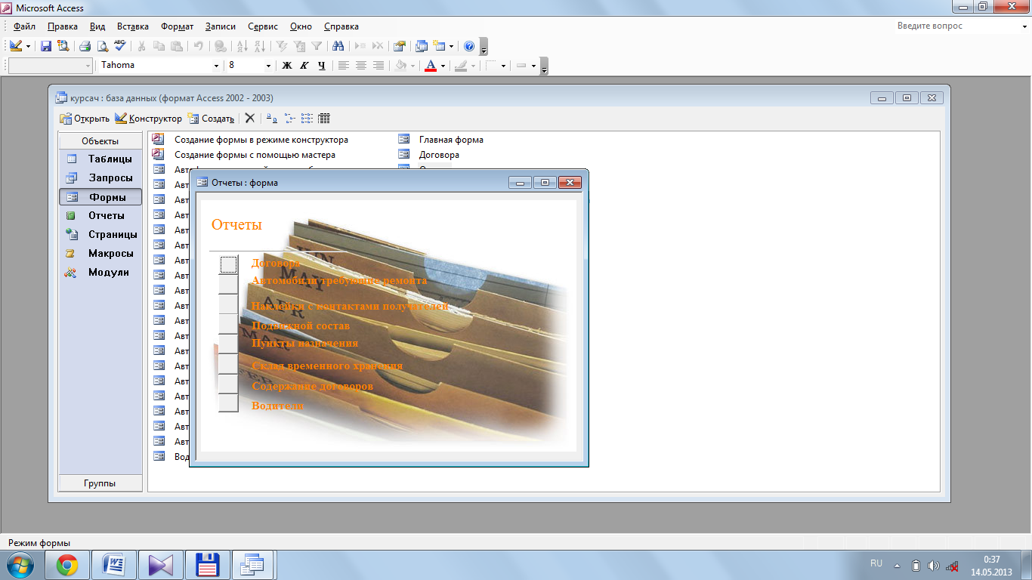Click the Apply Filter funnel icon
The height and width of the screenshot is (580, 1032).
click(317, 46)
